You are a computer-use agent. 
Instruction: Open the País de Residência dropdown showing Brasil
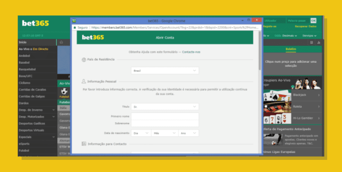click(x=165, y=71)
